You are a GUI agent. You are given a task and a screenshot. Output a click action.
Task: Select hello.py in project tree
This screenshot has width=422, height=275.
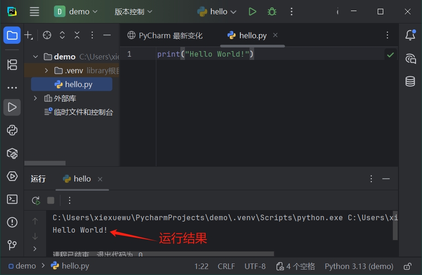pos(71,84)
